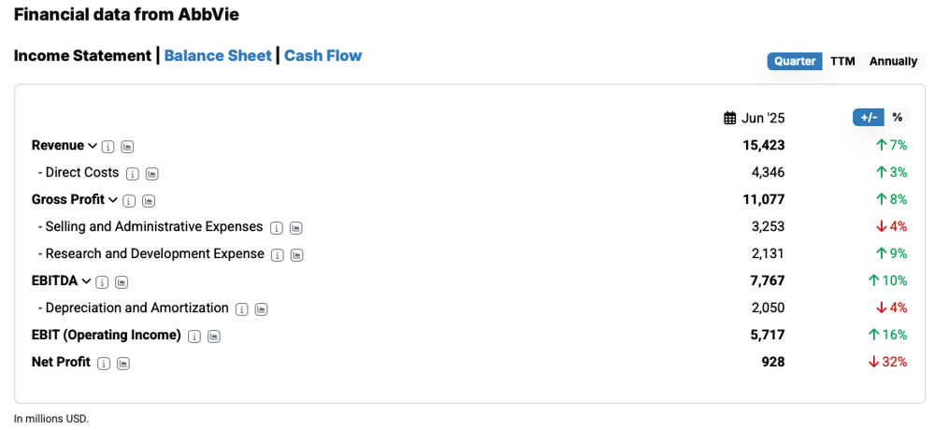Screen dimensions: 935x430
Task: Switch period to TTM
Action: [842, 62]
